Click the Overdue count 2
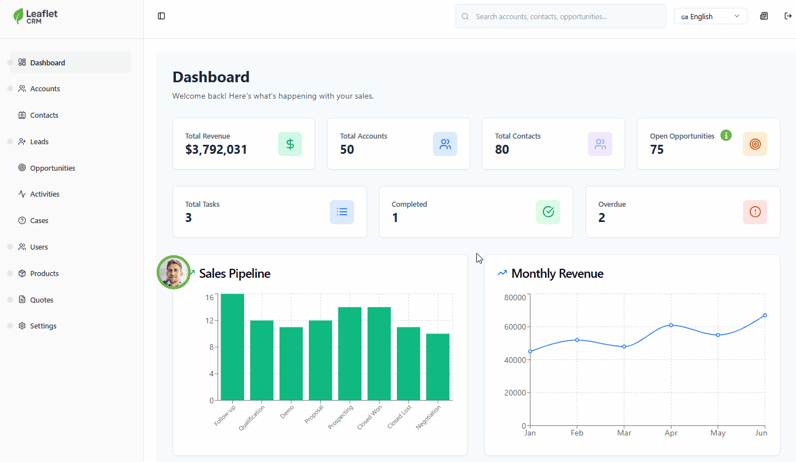The width and height of the screenshot is (796, 462). tap(602, 217)
